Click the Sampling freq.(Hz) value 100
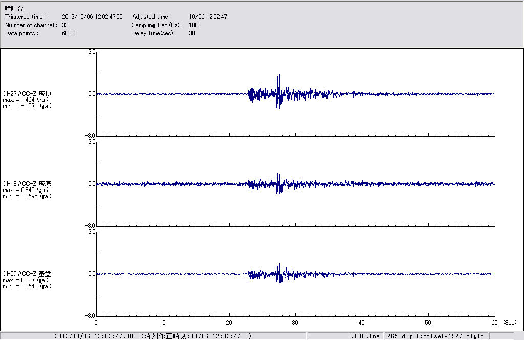Viewport: 524px width, 340px height. point(193,25)
